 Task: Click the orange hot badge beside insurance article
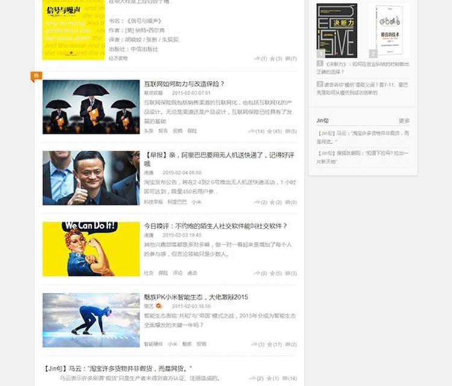tap(36, 76)
